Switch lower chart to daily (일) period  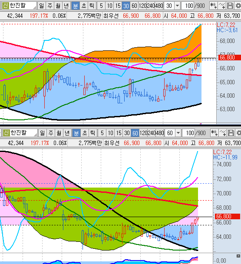[x=42, y=133]
